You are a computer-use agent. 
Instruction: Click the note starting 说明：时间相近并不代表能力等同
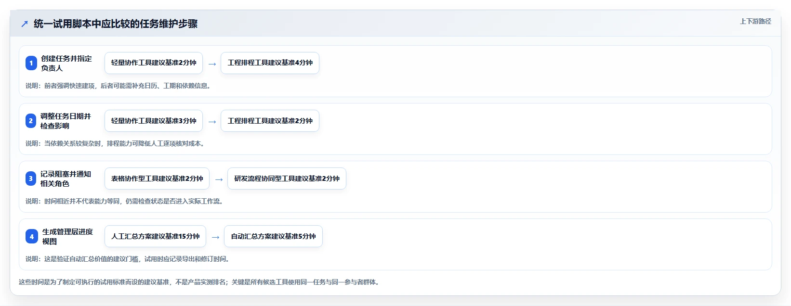click(x=125, y=201)
